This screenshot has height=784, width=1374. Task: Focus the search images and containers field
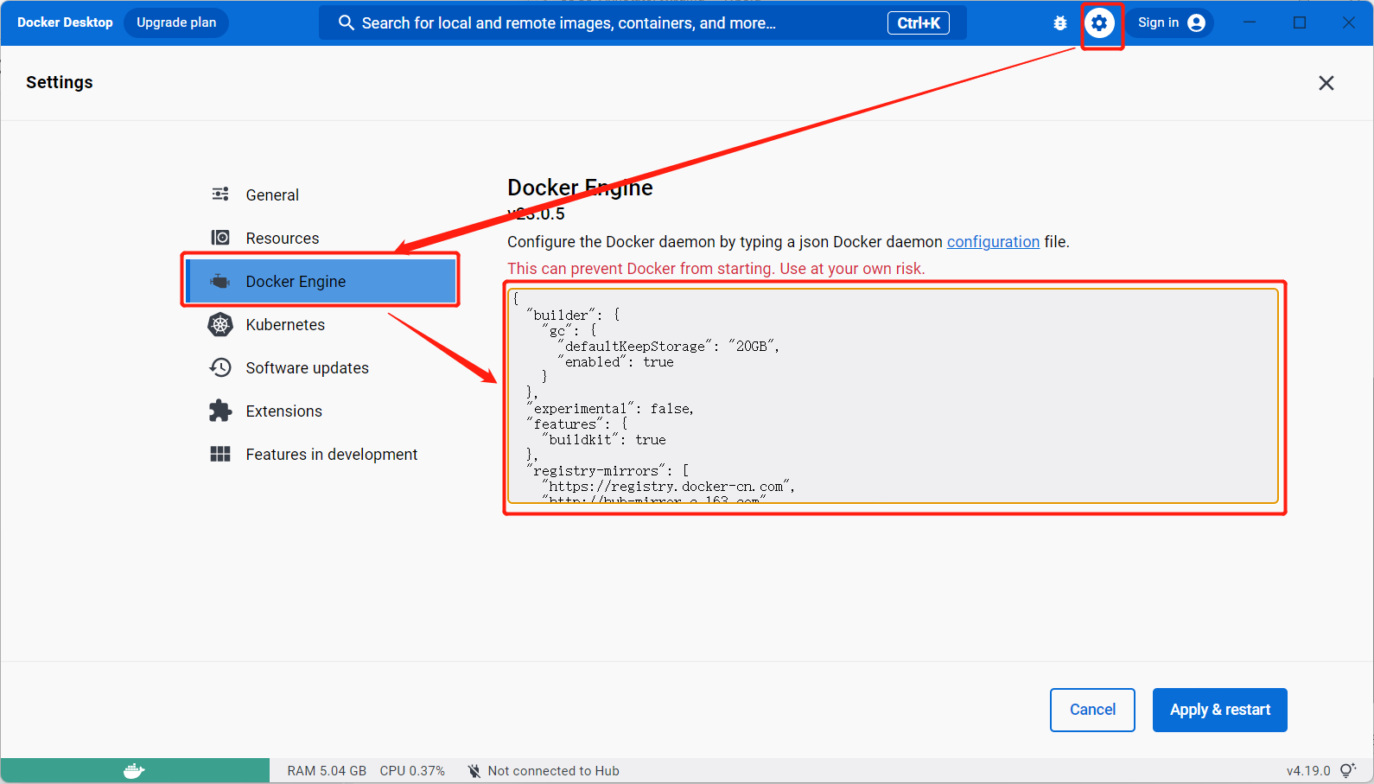coord(643,23)
